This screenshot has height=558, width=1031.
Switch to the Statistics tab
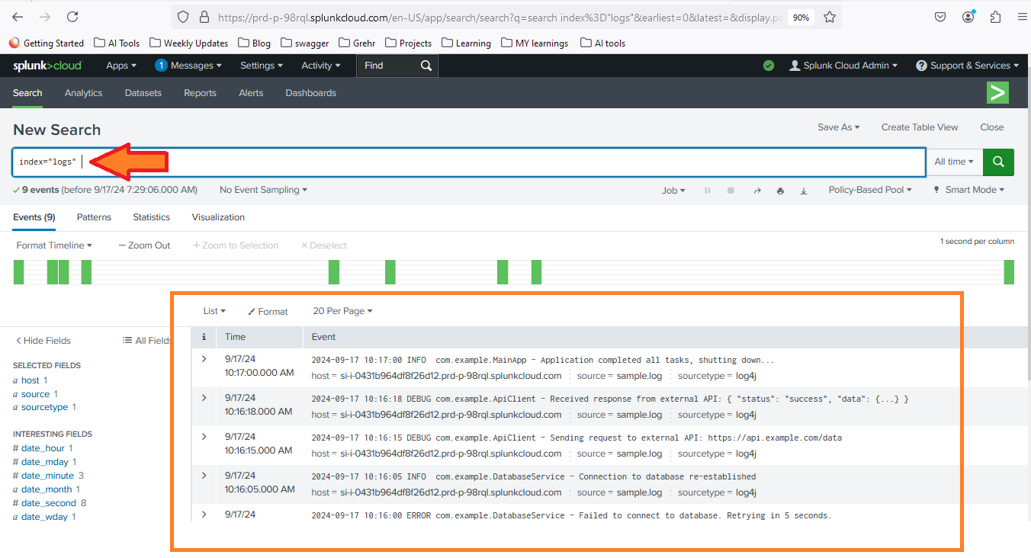point(151,217)
